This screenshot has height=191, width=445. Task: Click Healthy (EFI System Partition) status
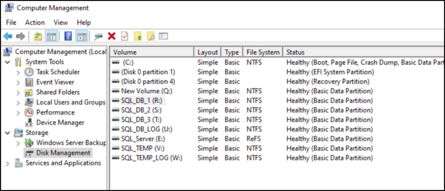[x=330, y=72]
